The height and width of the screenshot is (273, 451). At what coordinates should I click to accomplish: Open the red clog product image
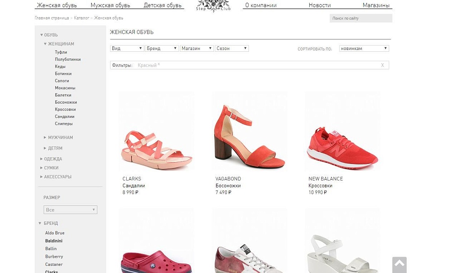click(x=156, y=241)
